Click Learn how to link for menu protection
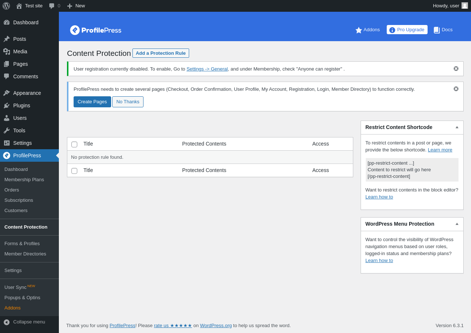This screenshot has height=333, width=471. tap(379, 260)
